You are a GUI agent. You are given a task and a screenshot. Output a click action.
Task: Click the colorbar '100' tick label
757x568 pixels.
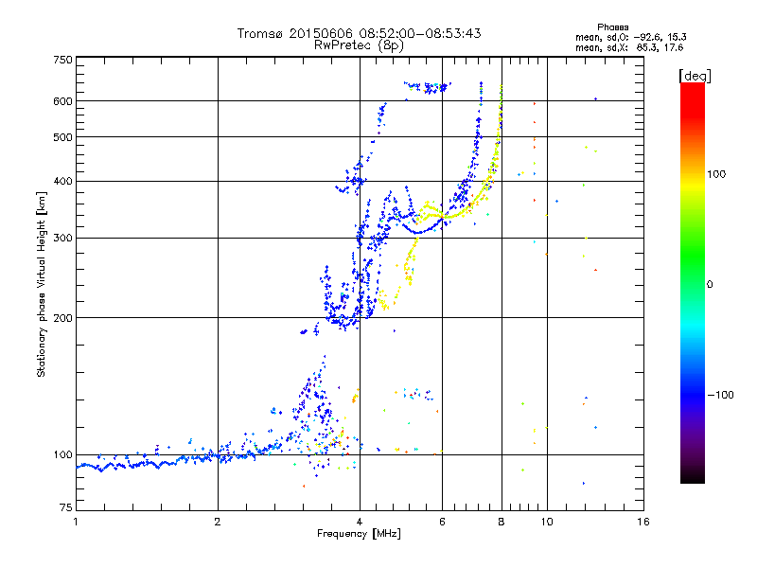point(716,174)
